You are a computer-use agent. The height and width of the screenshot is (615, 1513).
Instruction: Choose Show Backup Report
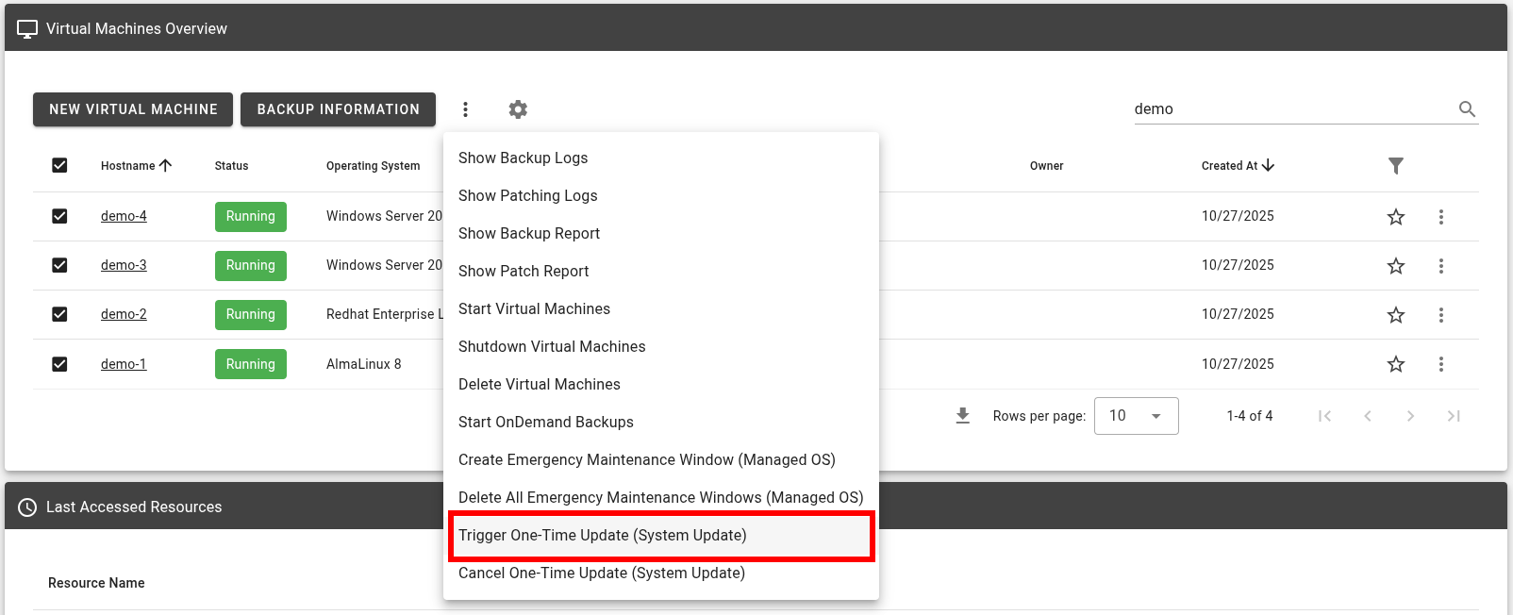[x=660, y=233]
